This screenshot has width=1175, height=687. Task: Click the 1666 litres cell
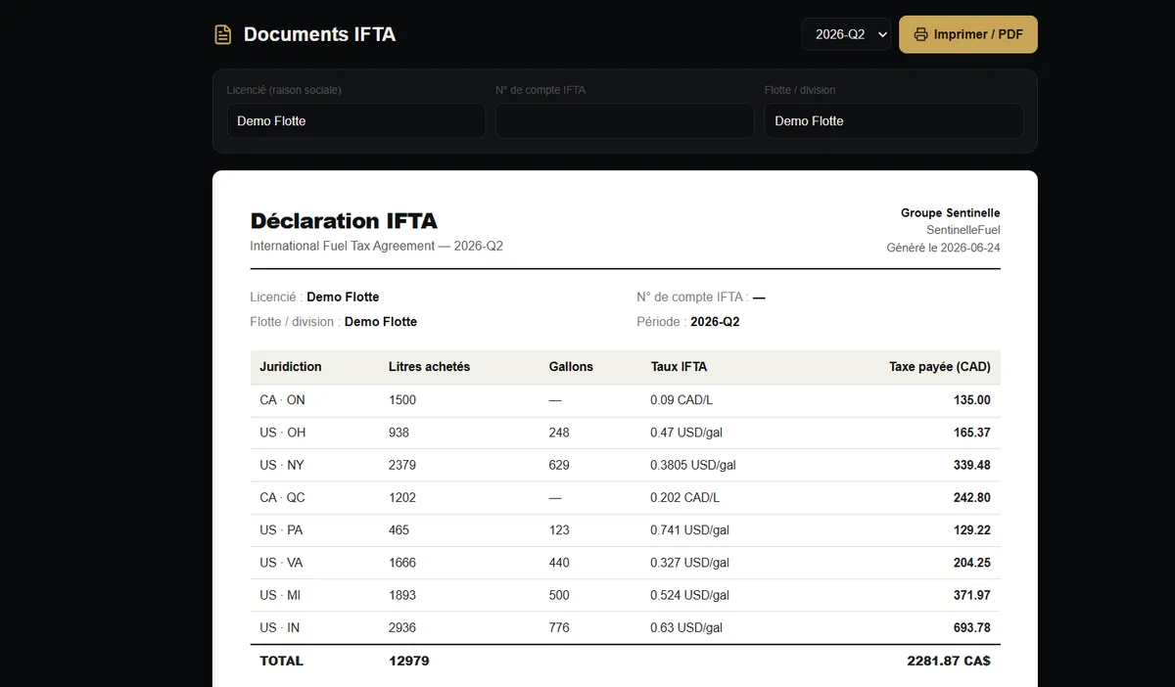pyautogui.click(x=402, y=563)
